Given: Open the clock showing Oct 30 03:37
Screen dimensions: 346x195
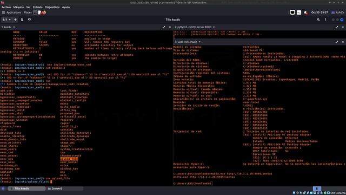Looking at the screenshot, I should click(320, 12).
